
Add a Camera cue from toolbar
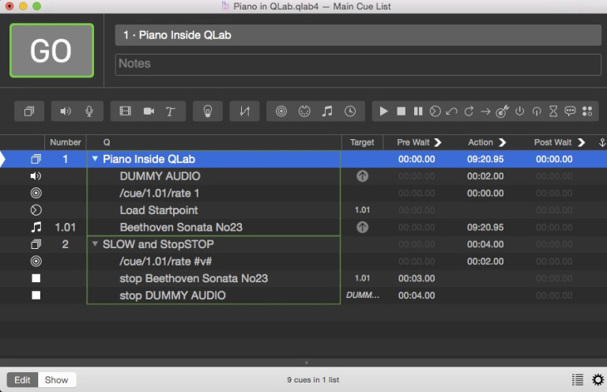[148, 111]
